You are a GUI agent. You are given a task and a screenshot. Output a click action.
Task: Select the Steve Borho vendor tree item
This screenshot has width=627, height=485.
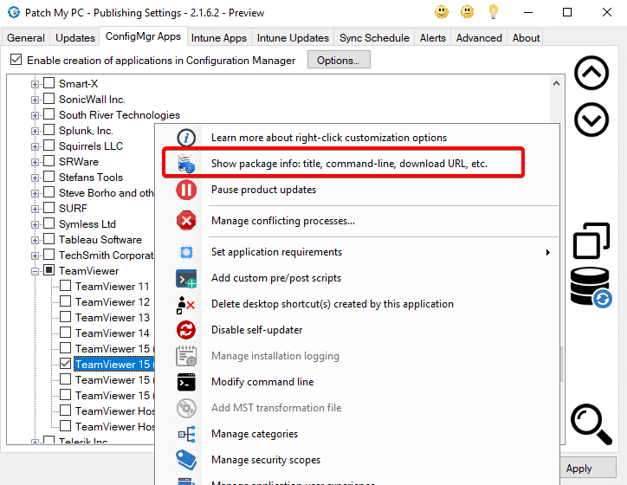tap(106, 193)
